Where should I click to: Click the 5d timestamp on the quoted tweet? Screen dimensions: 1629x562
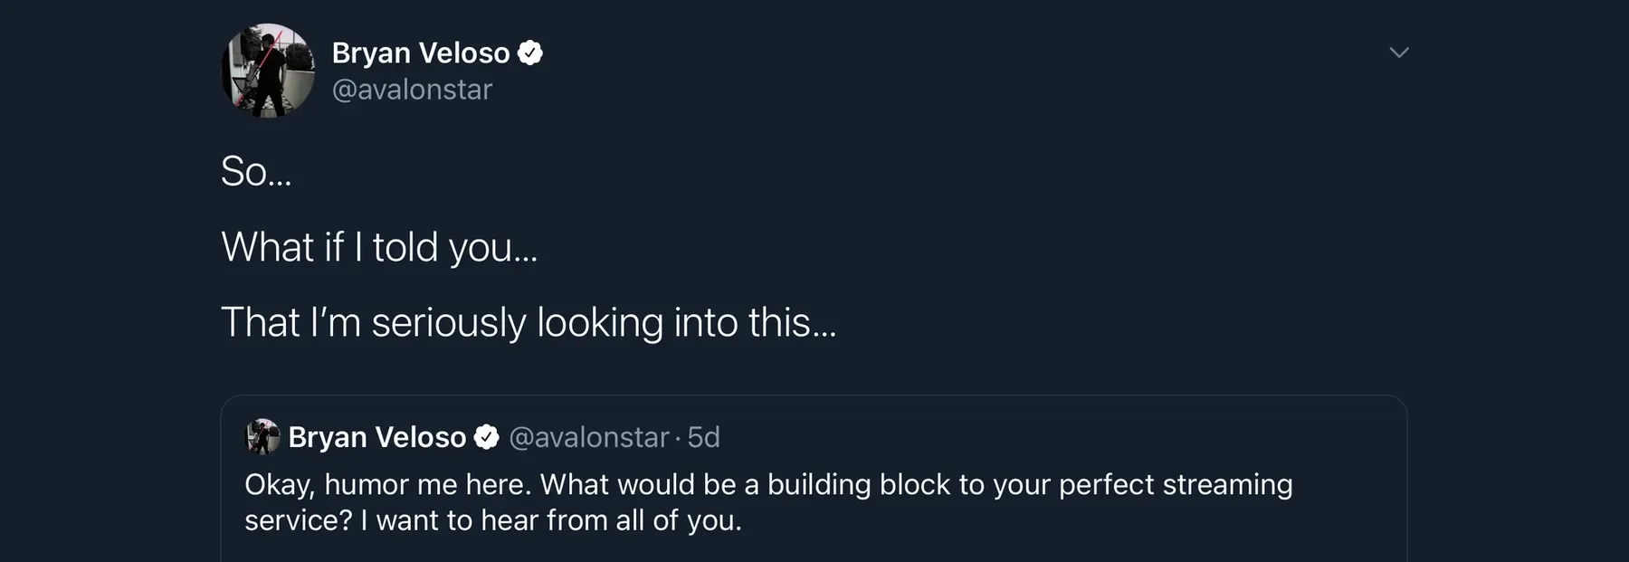tap(704, 436)
